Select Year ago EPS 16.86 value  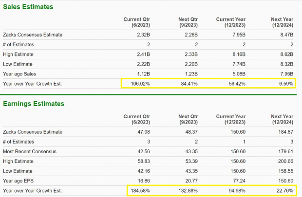click(142, 180)
